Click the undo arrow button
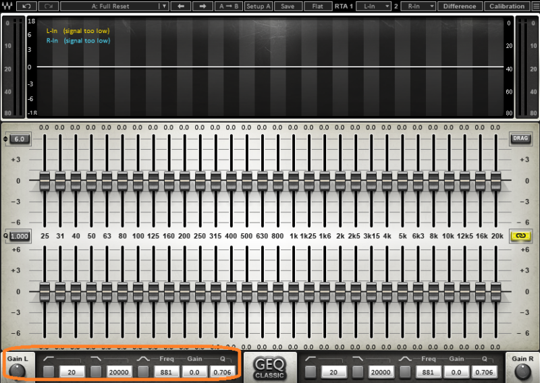The image size is (540, 383). 26,6
